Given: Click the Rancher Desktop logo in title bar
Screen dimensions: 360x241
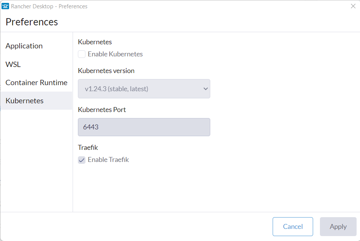Looking at the screenshot, I should pyautogui.click(x=5, y=6).
